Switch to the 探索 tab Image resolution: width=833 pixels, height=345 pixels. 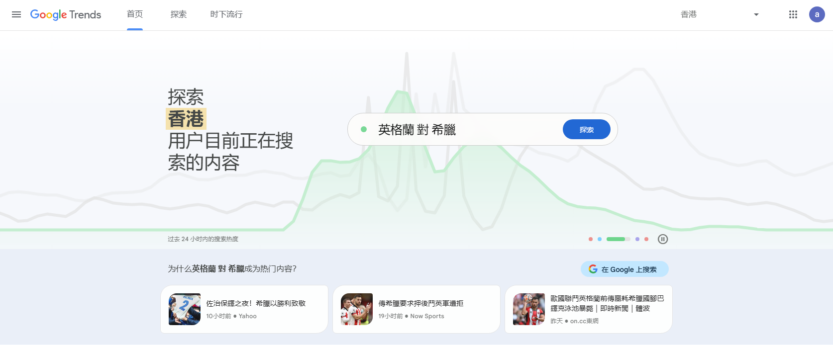179,14
